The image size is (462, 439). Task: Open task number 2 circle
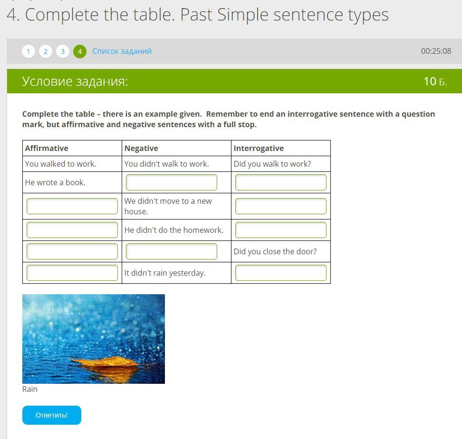click(46, 51)
